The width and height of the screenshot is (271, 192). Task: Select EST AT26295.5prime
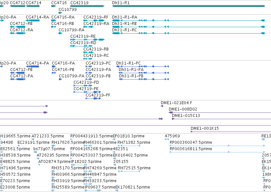38,158
